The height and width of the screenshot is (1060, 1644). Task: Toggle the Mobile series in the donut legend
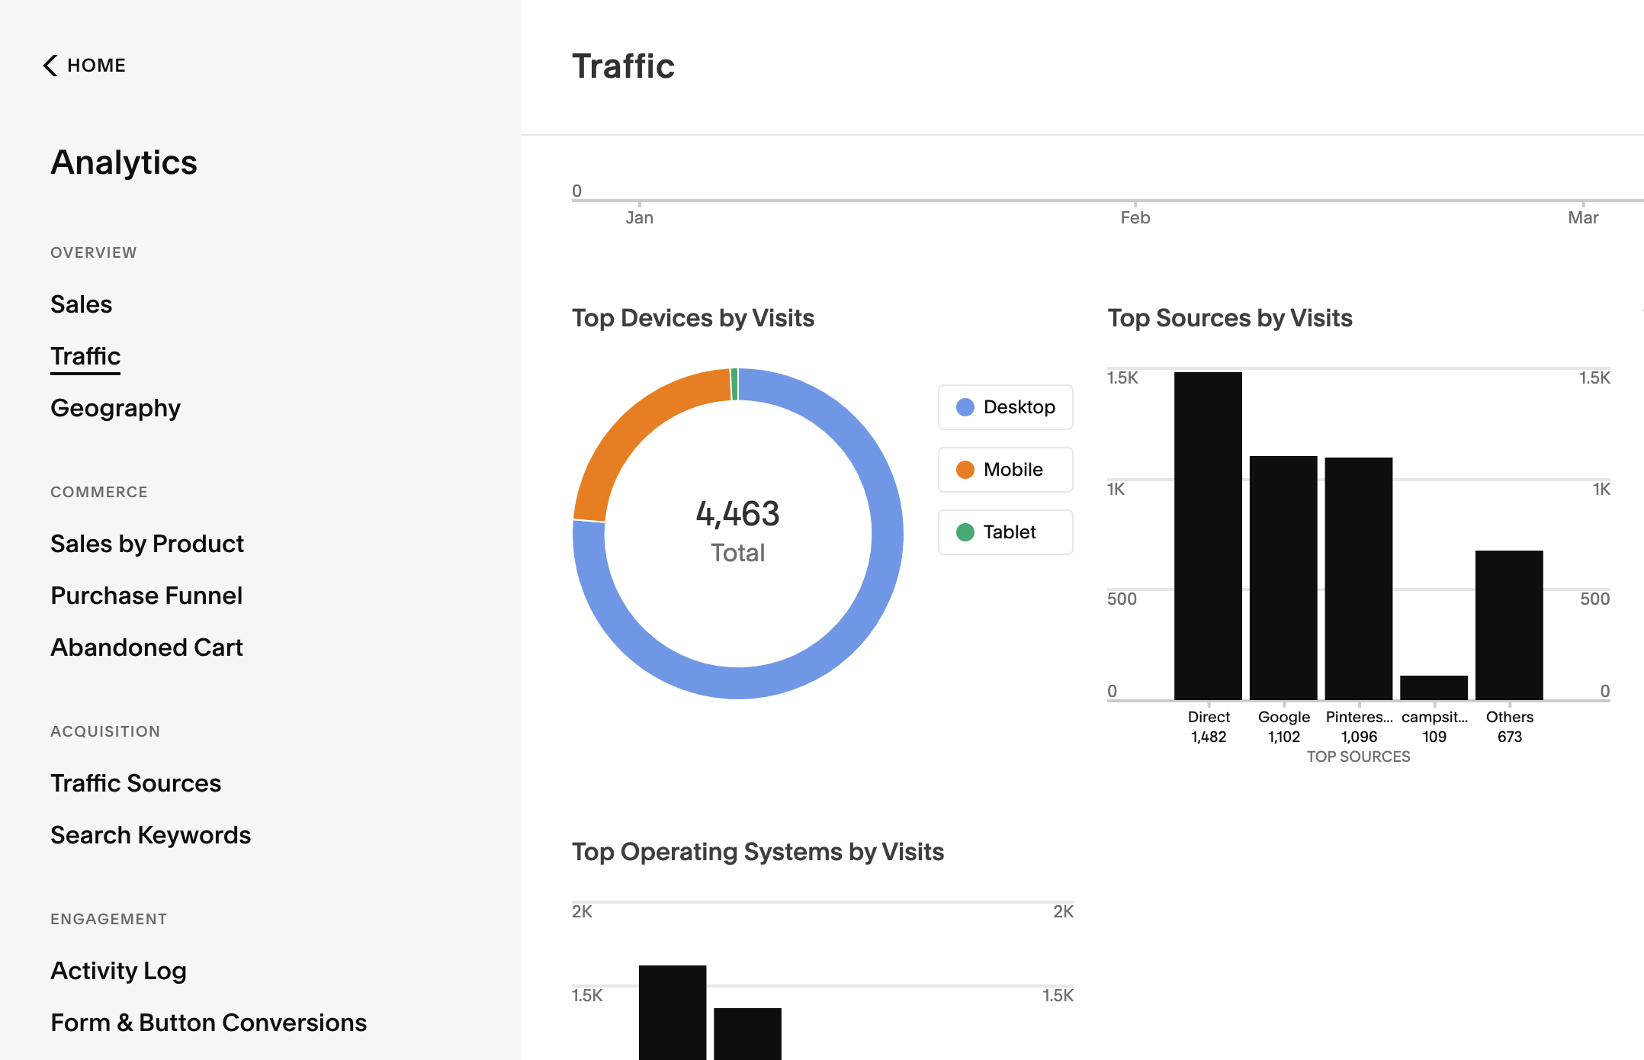point(1005,470)
